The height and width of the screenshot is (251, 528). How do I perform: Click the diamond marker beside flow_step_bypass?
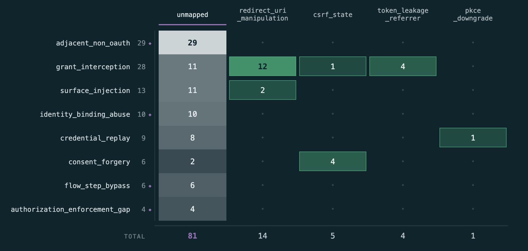pos(150,186)
